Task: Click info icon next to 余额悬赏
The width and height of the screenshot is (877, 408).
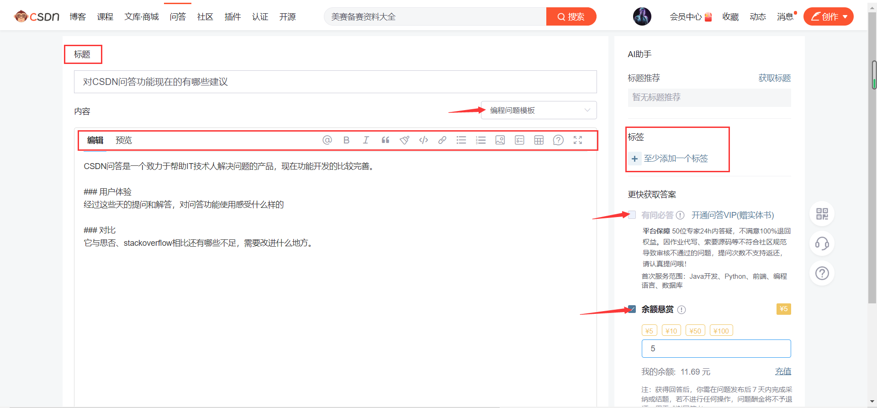Action: point(682,310)
